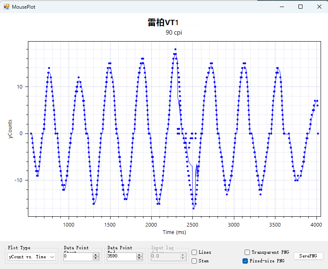Viewport: 328px width, 269px height.
Task: Uncheck the Fixed-size PNG checkbox
Action: tap(245, 261)
